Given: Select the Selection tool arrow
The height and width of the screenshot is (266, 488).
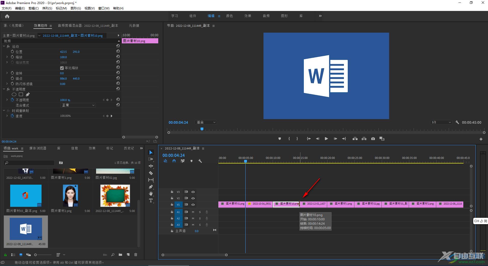Looking at the screenshot, I should coord(151,153).
